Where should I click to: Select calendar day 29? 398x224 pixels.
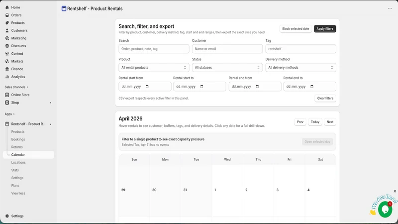(134, 190)
